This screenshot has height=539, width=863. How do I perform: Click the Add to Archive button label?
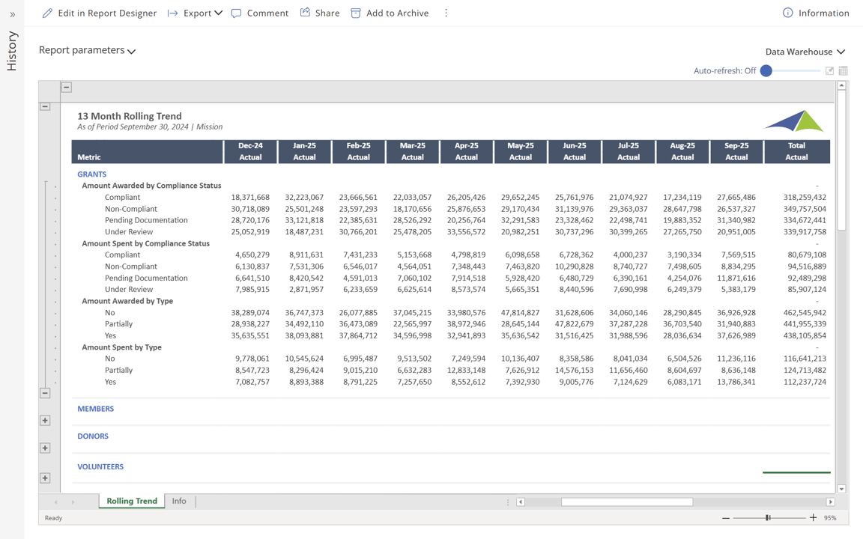point(397,13)
